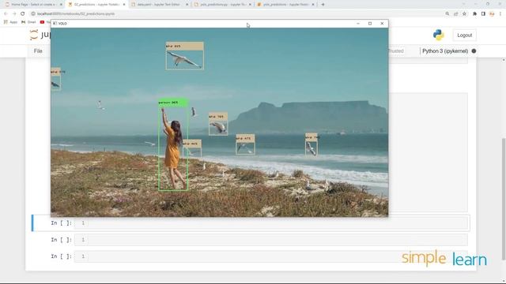This screenshot has height=284, width=506.
Task: Close the yolo_predictions.py browser tab
Action: point(250,5)
